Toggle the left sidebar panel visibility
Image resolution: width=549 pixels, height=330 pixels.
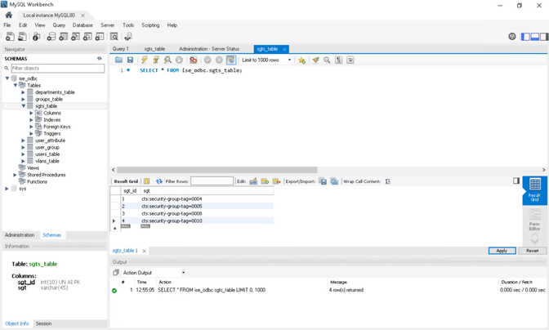[525, 37]
